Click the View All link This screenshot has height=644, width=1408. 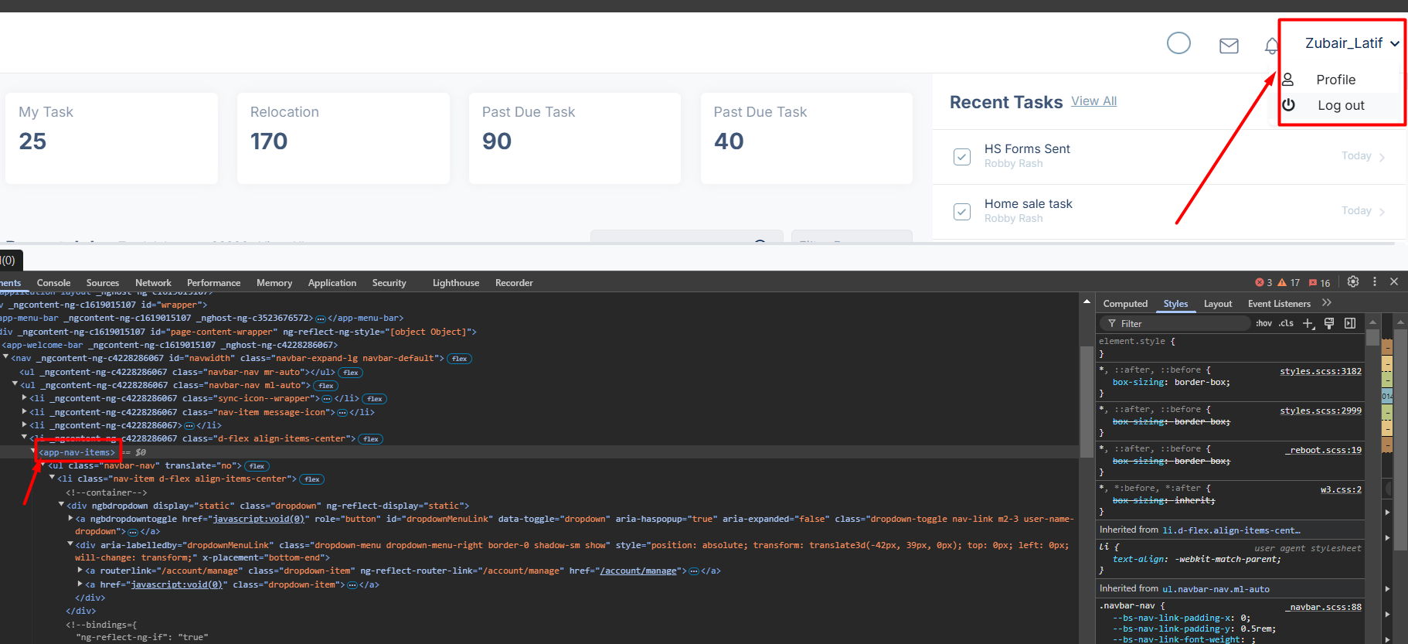tap(1093, 101)
